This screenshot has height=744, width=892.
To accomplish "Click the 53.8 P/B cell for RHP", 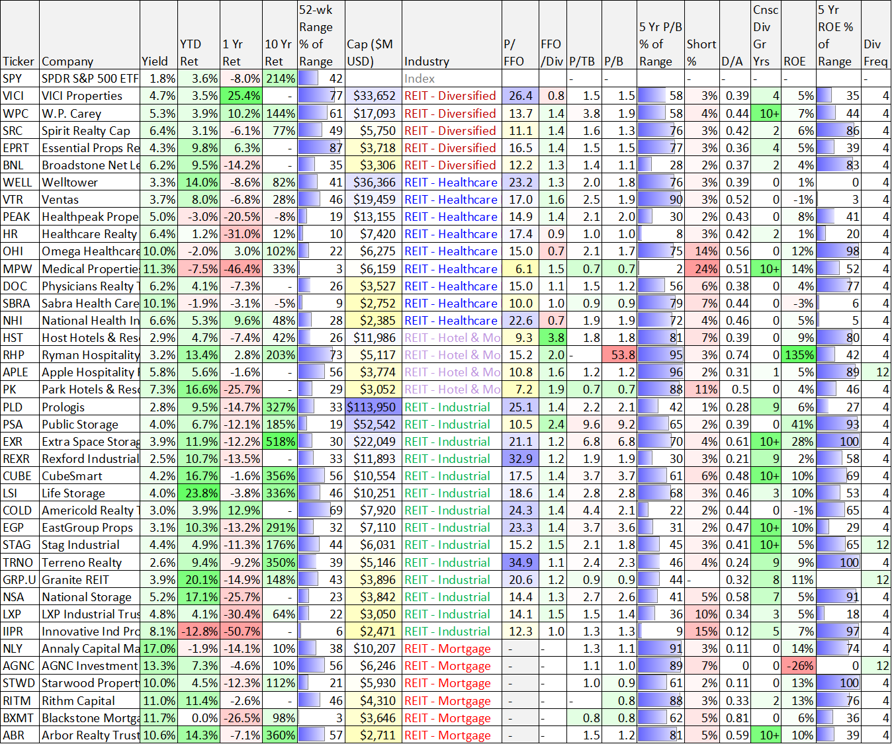I will [x=619, y=354].
